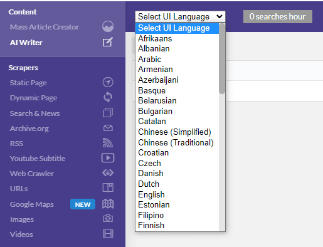Viewport: 323px width, 247px height.
Task: Click the Web Crawler code icon
Action: (108, 173)
